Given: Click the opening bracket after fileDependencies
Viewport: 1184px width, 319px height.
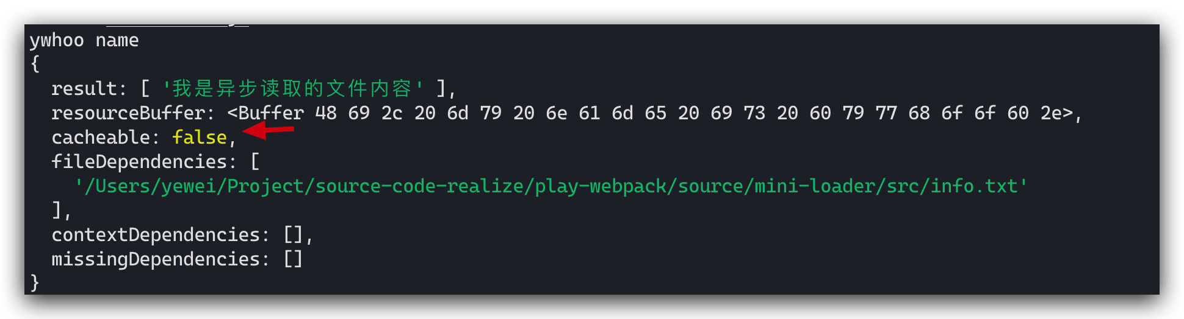Looking at the screenshot, I should tap(255, 162).
